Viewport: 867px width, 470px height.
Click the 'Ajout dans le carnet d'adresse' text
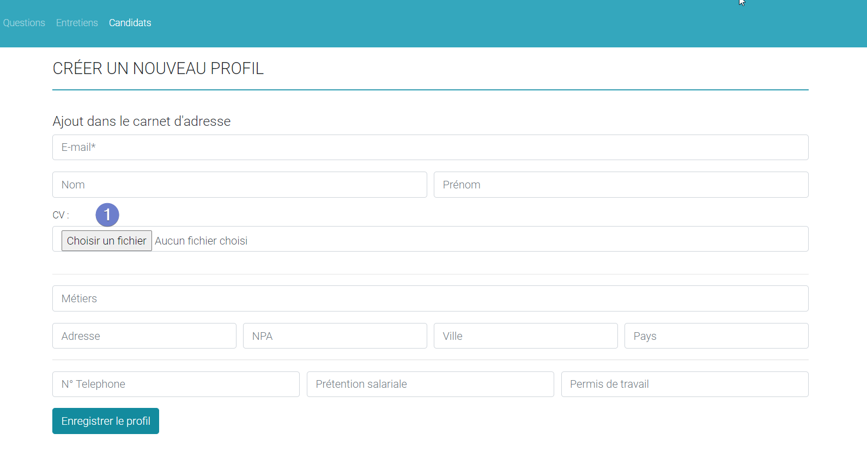[x=142, y=121]
